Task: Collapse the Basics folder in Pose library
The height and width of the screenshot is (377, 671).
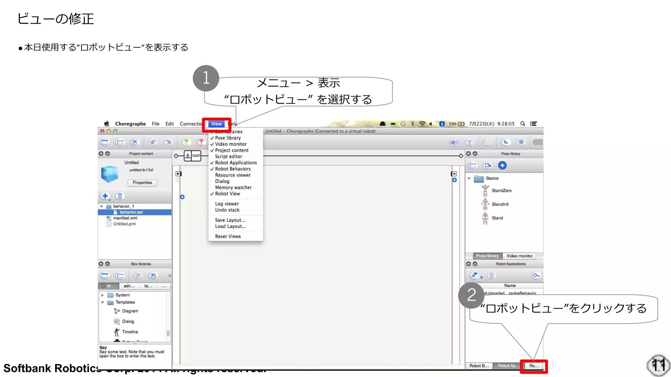Action: (469, 178)
